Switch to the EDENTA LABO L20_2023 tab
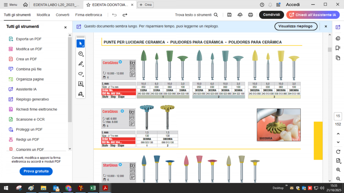This screenshot has width=344, height=193. [x=56, y=5]
